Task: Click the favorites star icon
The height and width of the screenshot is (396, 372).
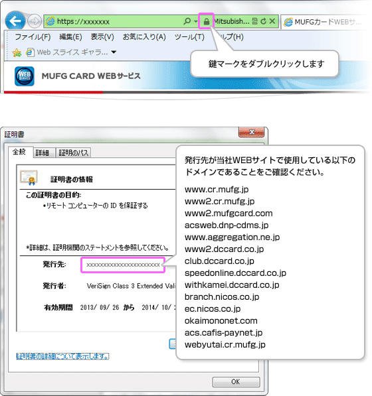Action: (17, 52)
